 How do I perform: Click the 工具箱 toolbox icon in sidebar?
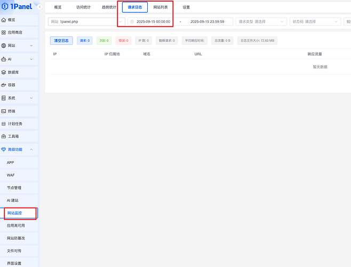point(4,137)
